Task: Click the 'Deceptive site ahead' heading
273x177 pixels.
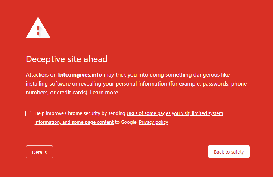Action: (67, 59)
